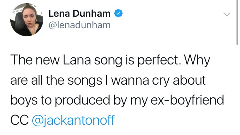
Task: Click the Lena Dunham display name
Action: (x=80, y=14)
